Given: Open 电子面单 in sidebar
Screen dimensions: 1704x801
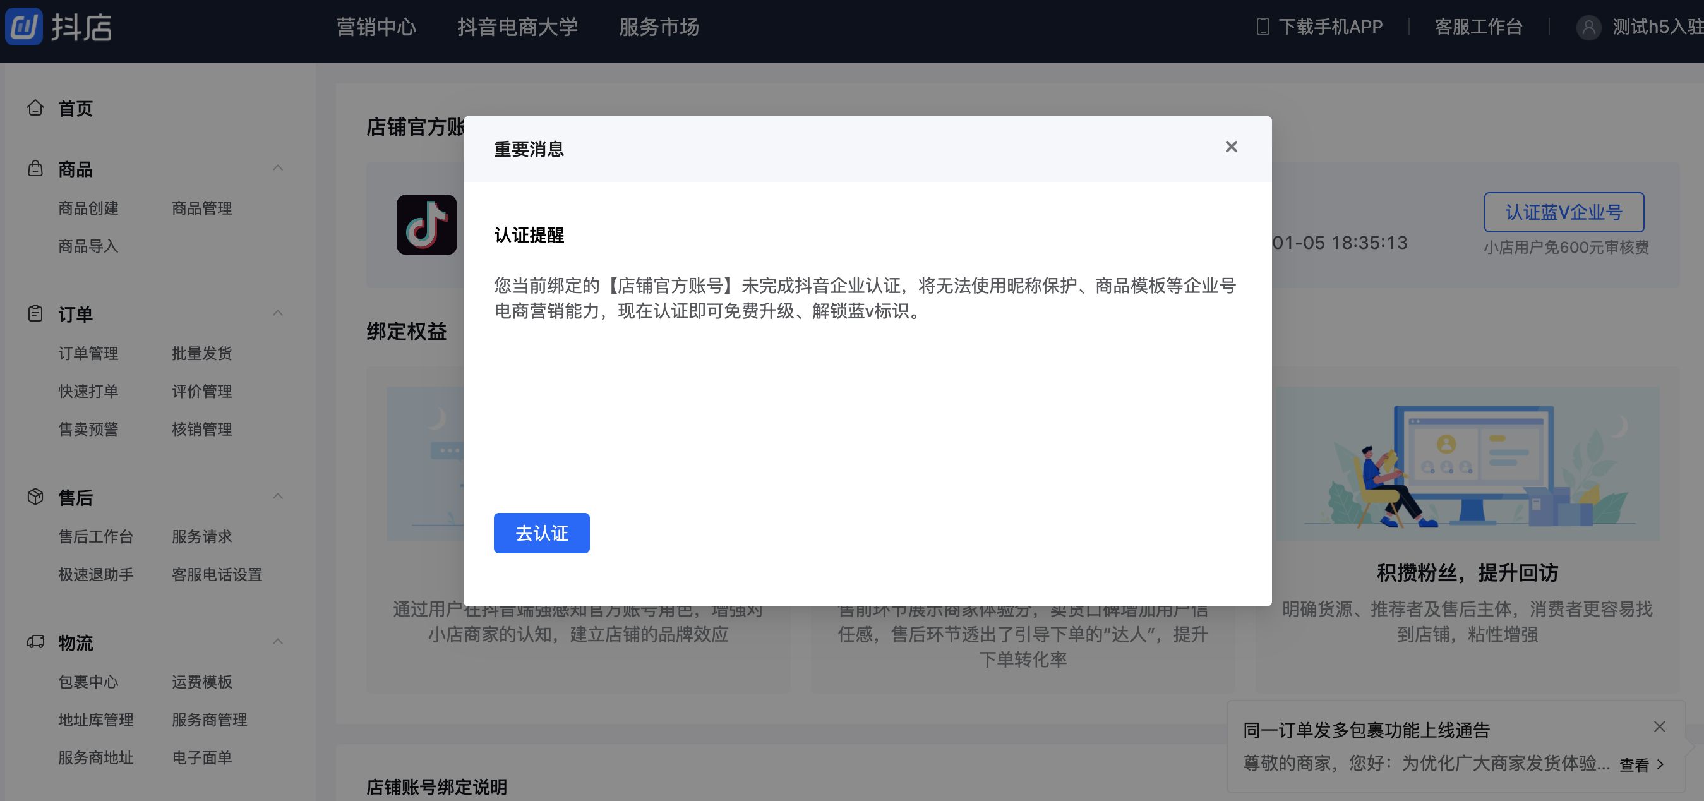Looking at the screenshot, I should [201, 757].
